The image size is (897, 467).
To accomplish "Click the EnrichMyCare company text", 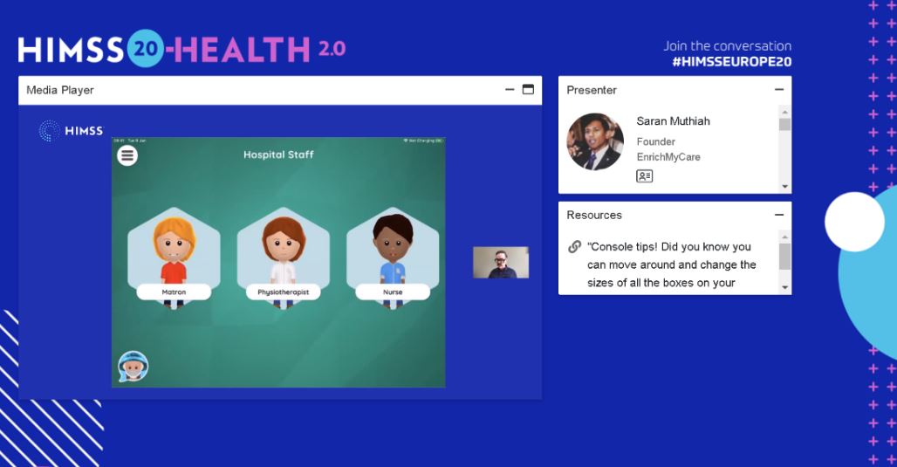I will 668,157.
